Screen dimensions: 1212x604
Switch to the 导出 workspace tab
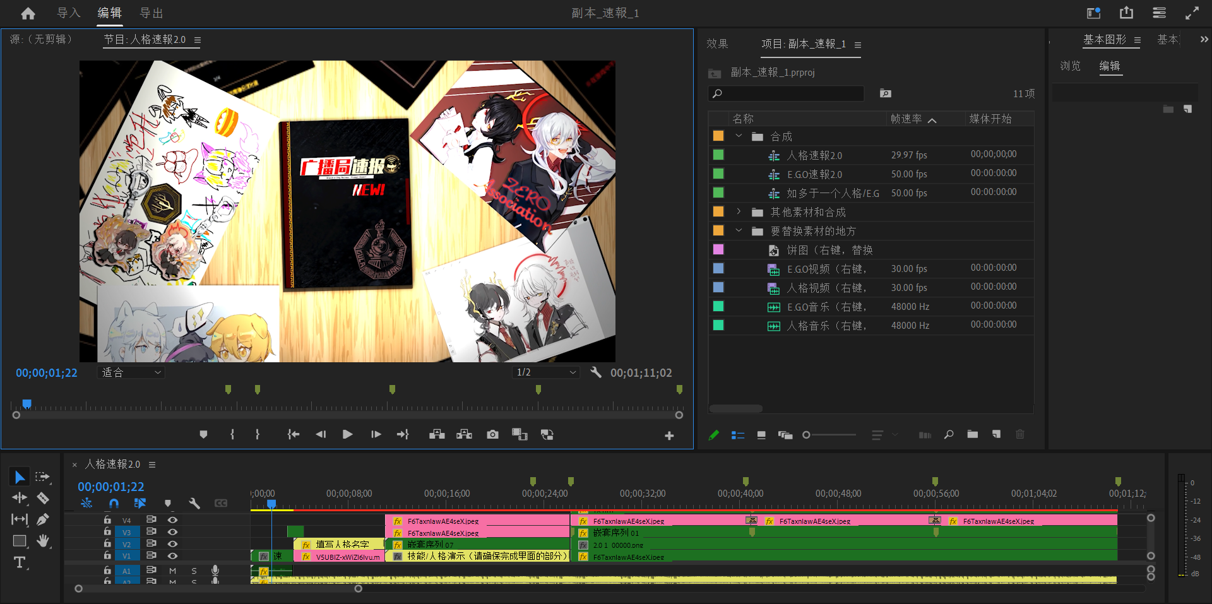pyautogui.click(x=151, y=13)
